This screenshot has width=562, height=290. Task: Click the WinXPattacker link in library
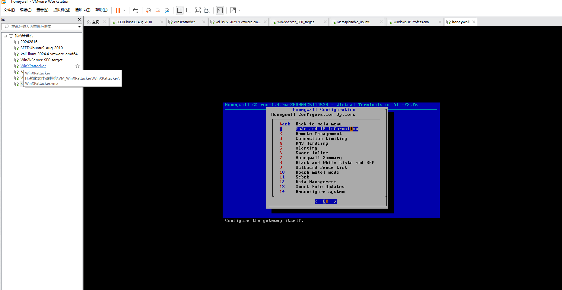tap(33, 66)
